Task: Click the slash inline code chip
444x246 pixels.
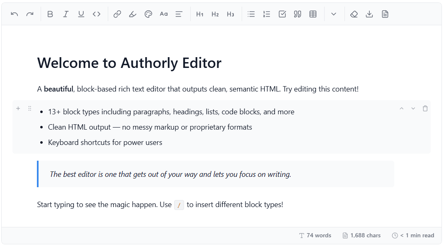Action: coord(179,205)
